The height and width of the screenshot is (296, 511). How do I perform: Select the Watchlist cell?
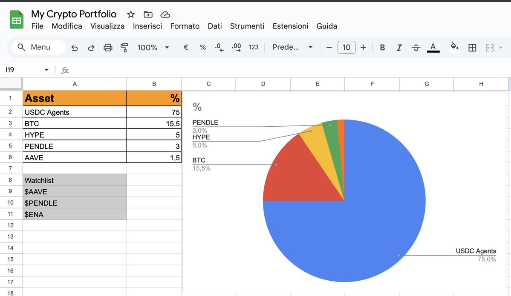(75, 180)
